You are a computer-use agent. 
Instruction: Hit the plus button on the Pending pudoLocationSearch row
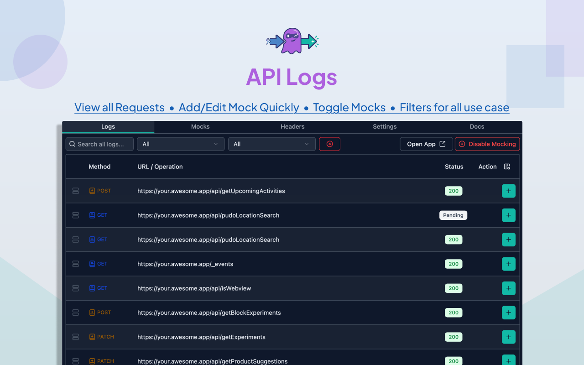pyautogui.click(x=509, y=215)
